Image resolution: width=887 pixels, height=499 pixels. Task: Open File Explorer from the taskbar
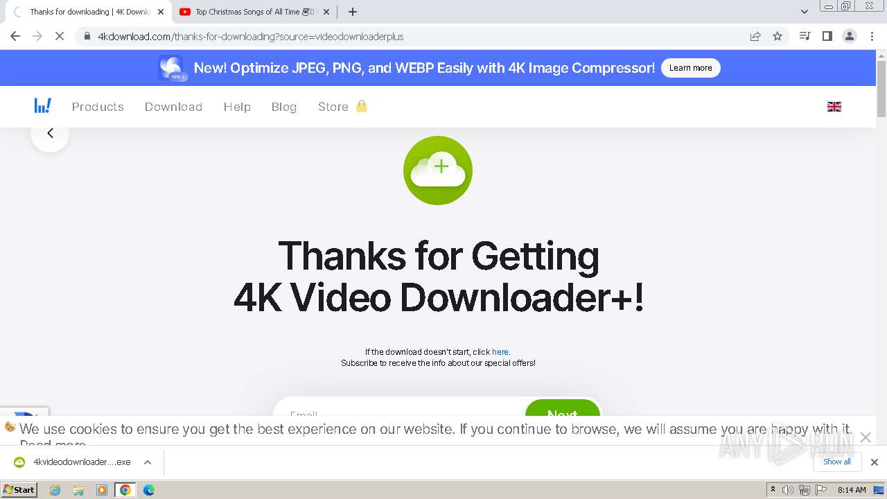(78, 490)
